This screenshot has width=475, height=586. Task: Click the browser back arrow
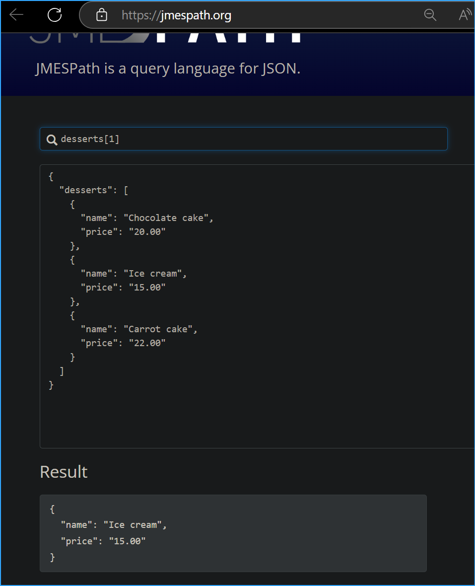tap(16, 15)
